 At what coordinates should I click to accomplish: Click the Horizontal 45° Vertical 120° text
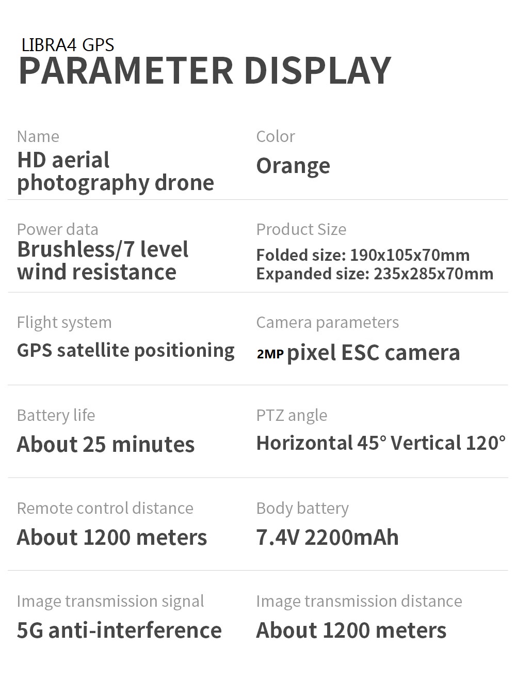(x=381, y=443)
